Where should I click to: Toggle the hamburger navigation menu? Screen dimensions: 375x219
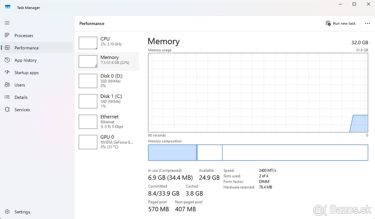(7, 23)
